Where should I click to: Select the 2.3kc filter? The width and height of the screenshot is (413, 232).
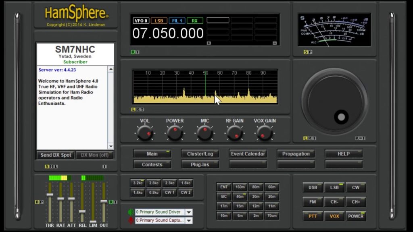tap(170, 183)
